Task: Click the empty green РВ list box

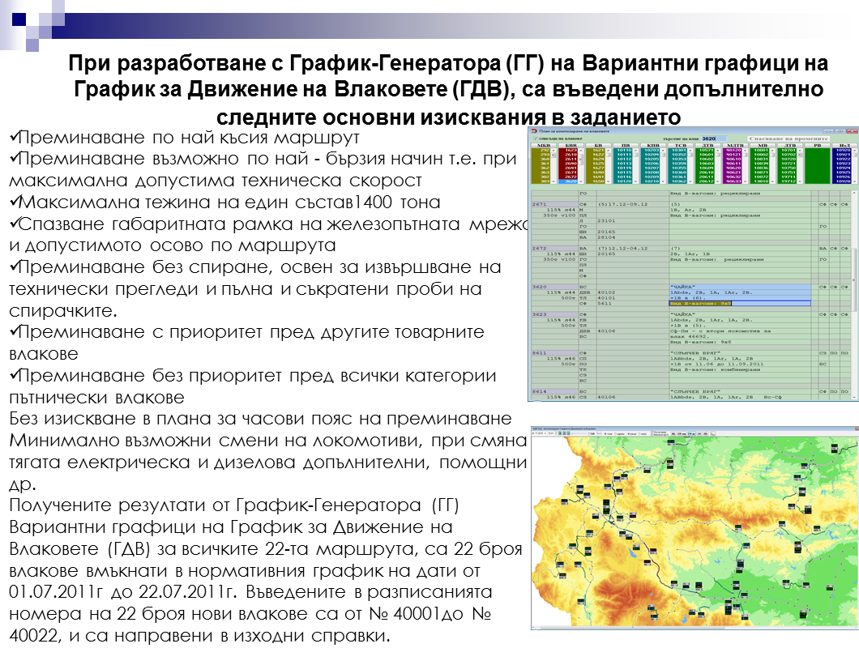Action: coord(817,165)
